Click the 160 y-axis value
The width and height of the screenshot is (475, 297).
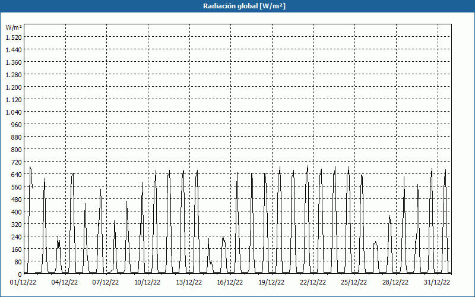point(17,249)
